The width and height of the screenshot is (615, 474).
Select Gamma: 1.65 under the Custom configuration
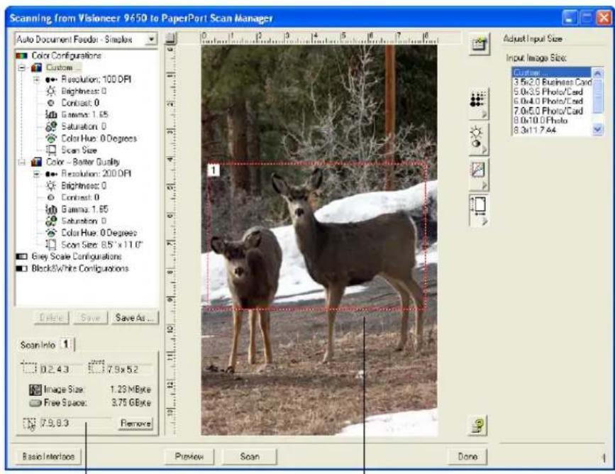[x=84, y=114]
